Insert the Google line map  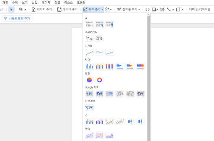(x=120, y=94)
